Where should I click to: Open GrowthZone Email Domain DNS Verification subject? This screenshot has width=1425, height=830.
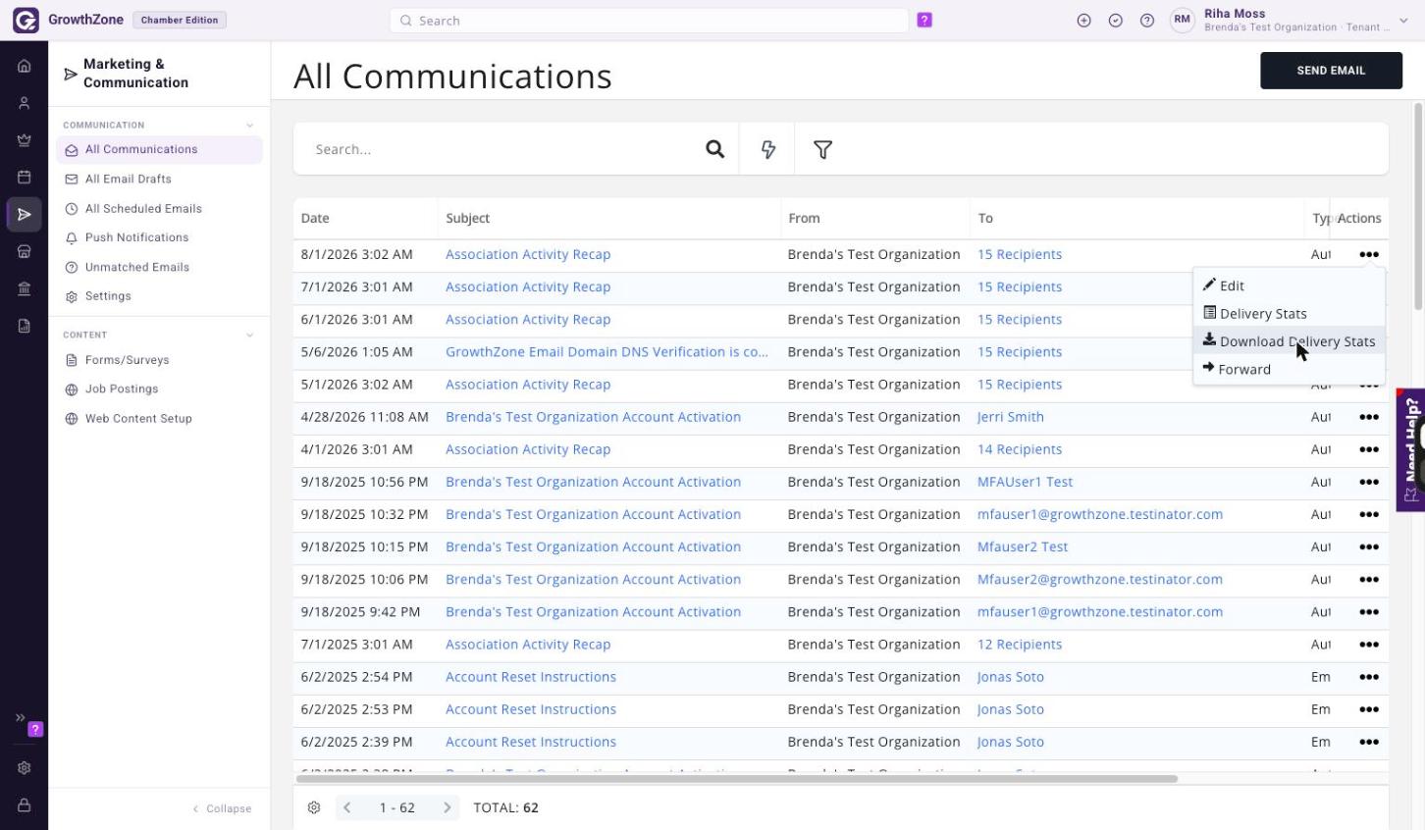[607, 352]
